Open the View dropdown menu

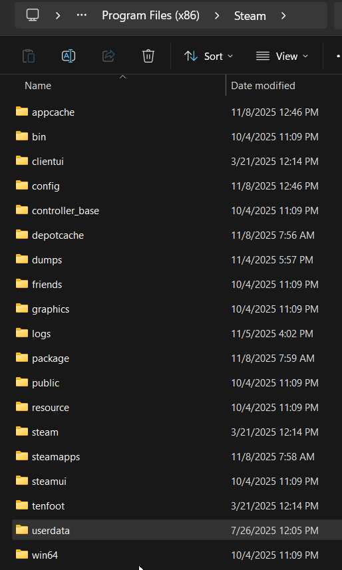pos(282,57)
